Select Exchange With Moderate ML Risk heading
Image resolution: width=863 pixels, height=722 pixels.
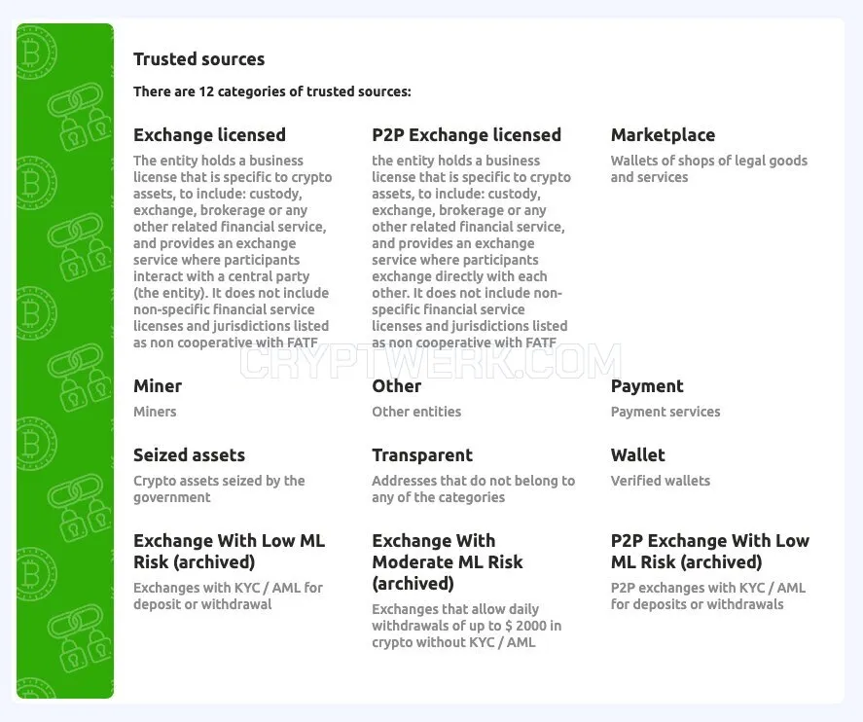[448, 561]
